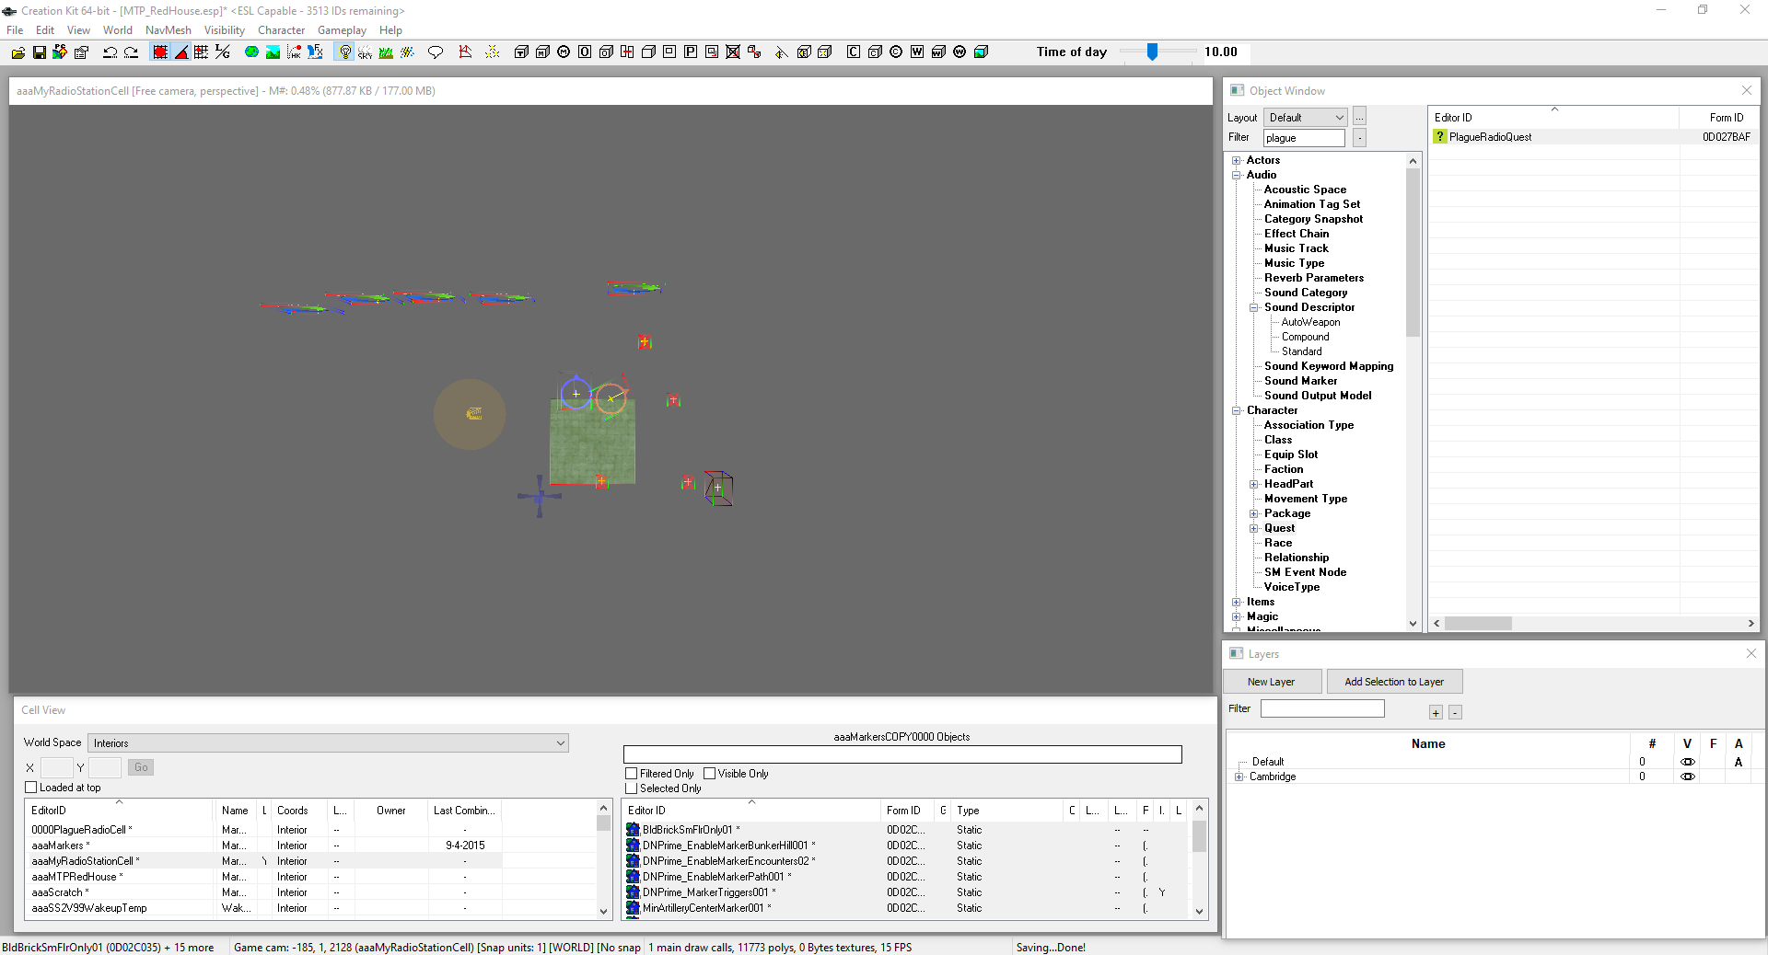Viewport: 1768px width, 955px height.
Task: Click the circled M toolbar icon
Action: (564, 52)
